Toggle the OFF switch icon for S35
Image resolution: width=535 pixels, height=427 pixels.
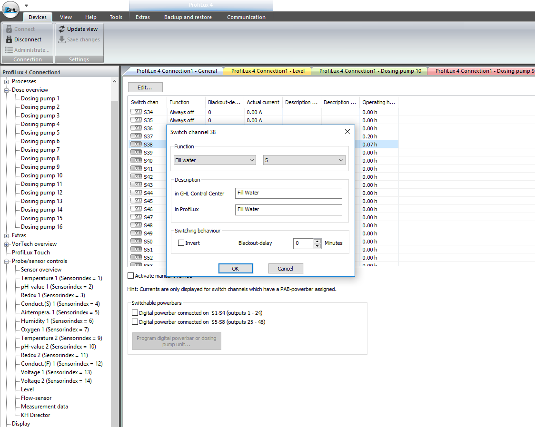pos(136,120)
